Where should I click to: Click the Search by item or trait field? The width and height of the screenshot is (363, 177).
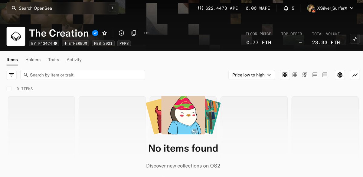pos(83,75)
